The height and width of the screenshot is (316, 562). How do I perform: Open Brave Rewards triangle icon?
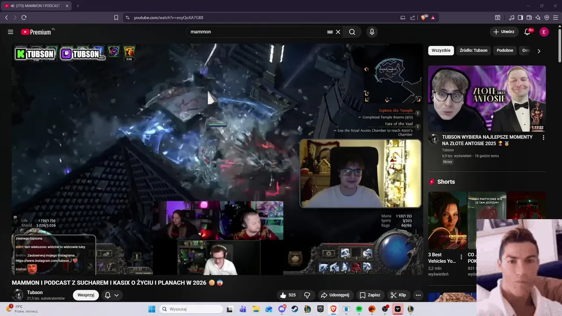click(433, 18)
